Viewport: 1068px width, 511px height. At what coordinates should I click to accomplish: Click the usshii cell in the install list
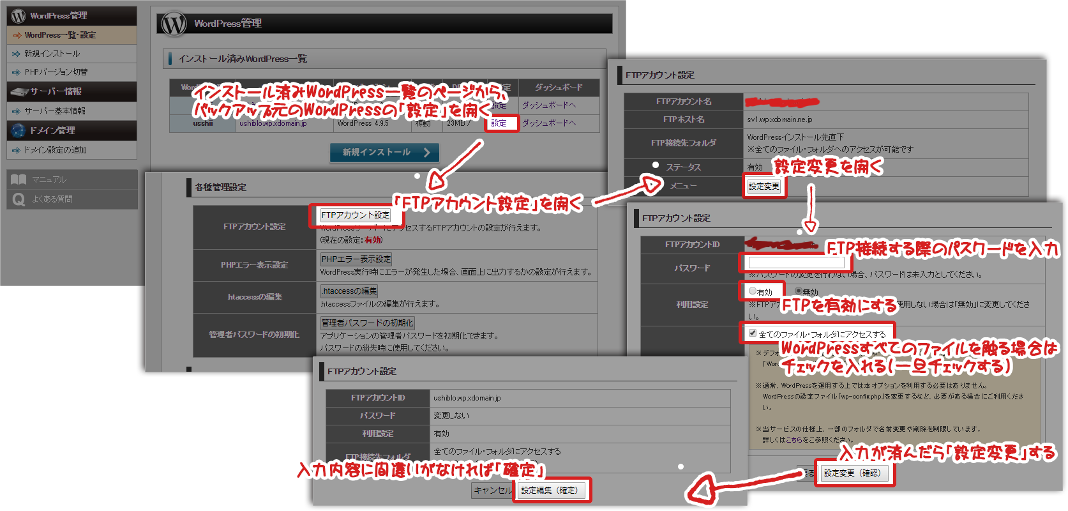203,123
